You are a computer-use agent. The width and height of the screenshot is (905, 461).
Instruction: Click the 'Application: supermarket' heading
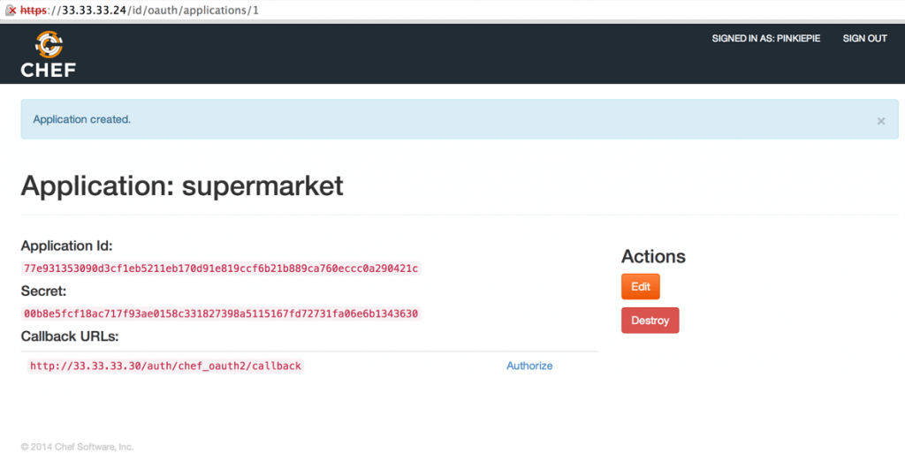[x=182, y=186]
